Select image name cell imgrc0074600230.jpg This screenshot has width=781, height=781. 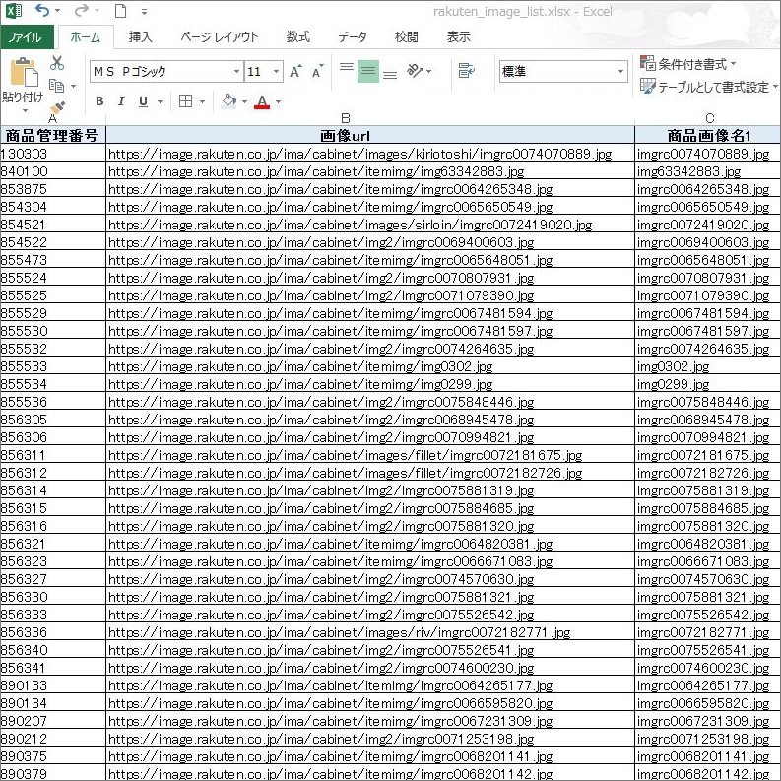(x=708, y=668)
